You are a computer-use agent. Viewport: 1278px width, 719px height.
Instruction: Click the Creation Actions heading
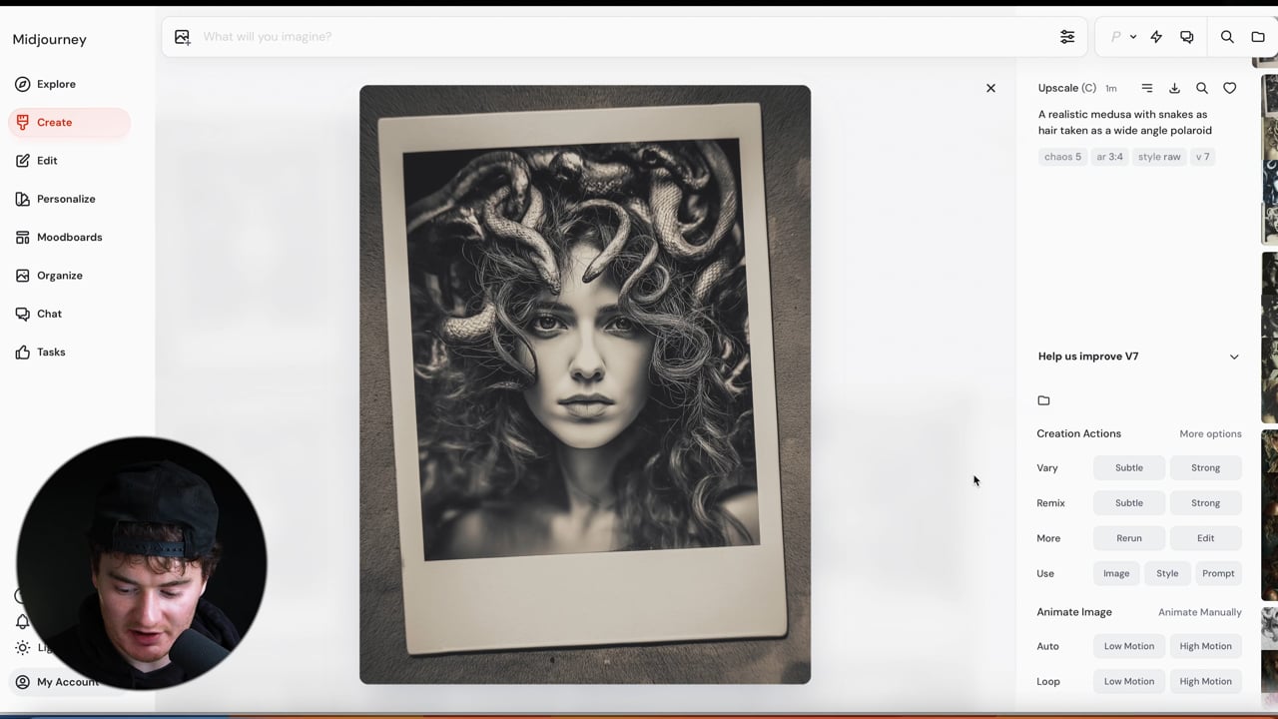tap(1078, 433)
